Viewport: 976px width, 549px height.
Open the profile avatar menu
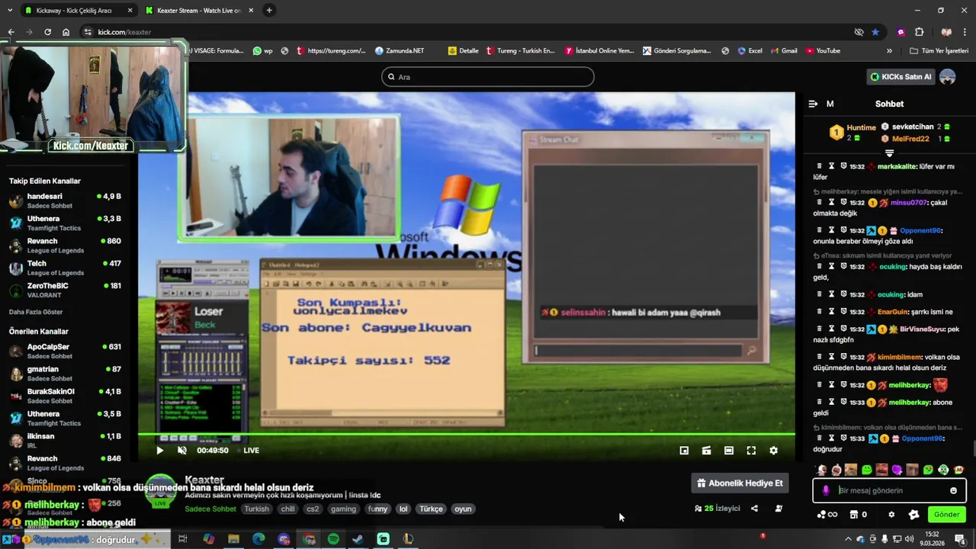(948, 77)
